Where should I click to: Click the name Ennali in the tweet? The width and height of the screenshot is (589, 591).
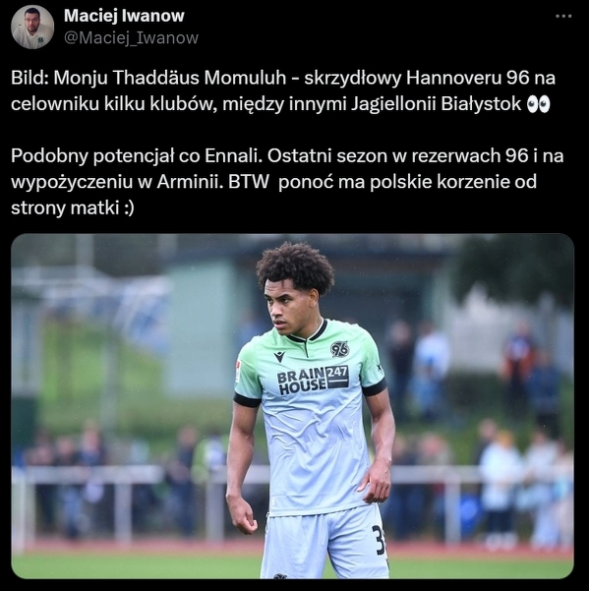coord(233,156)
